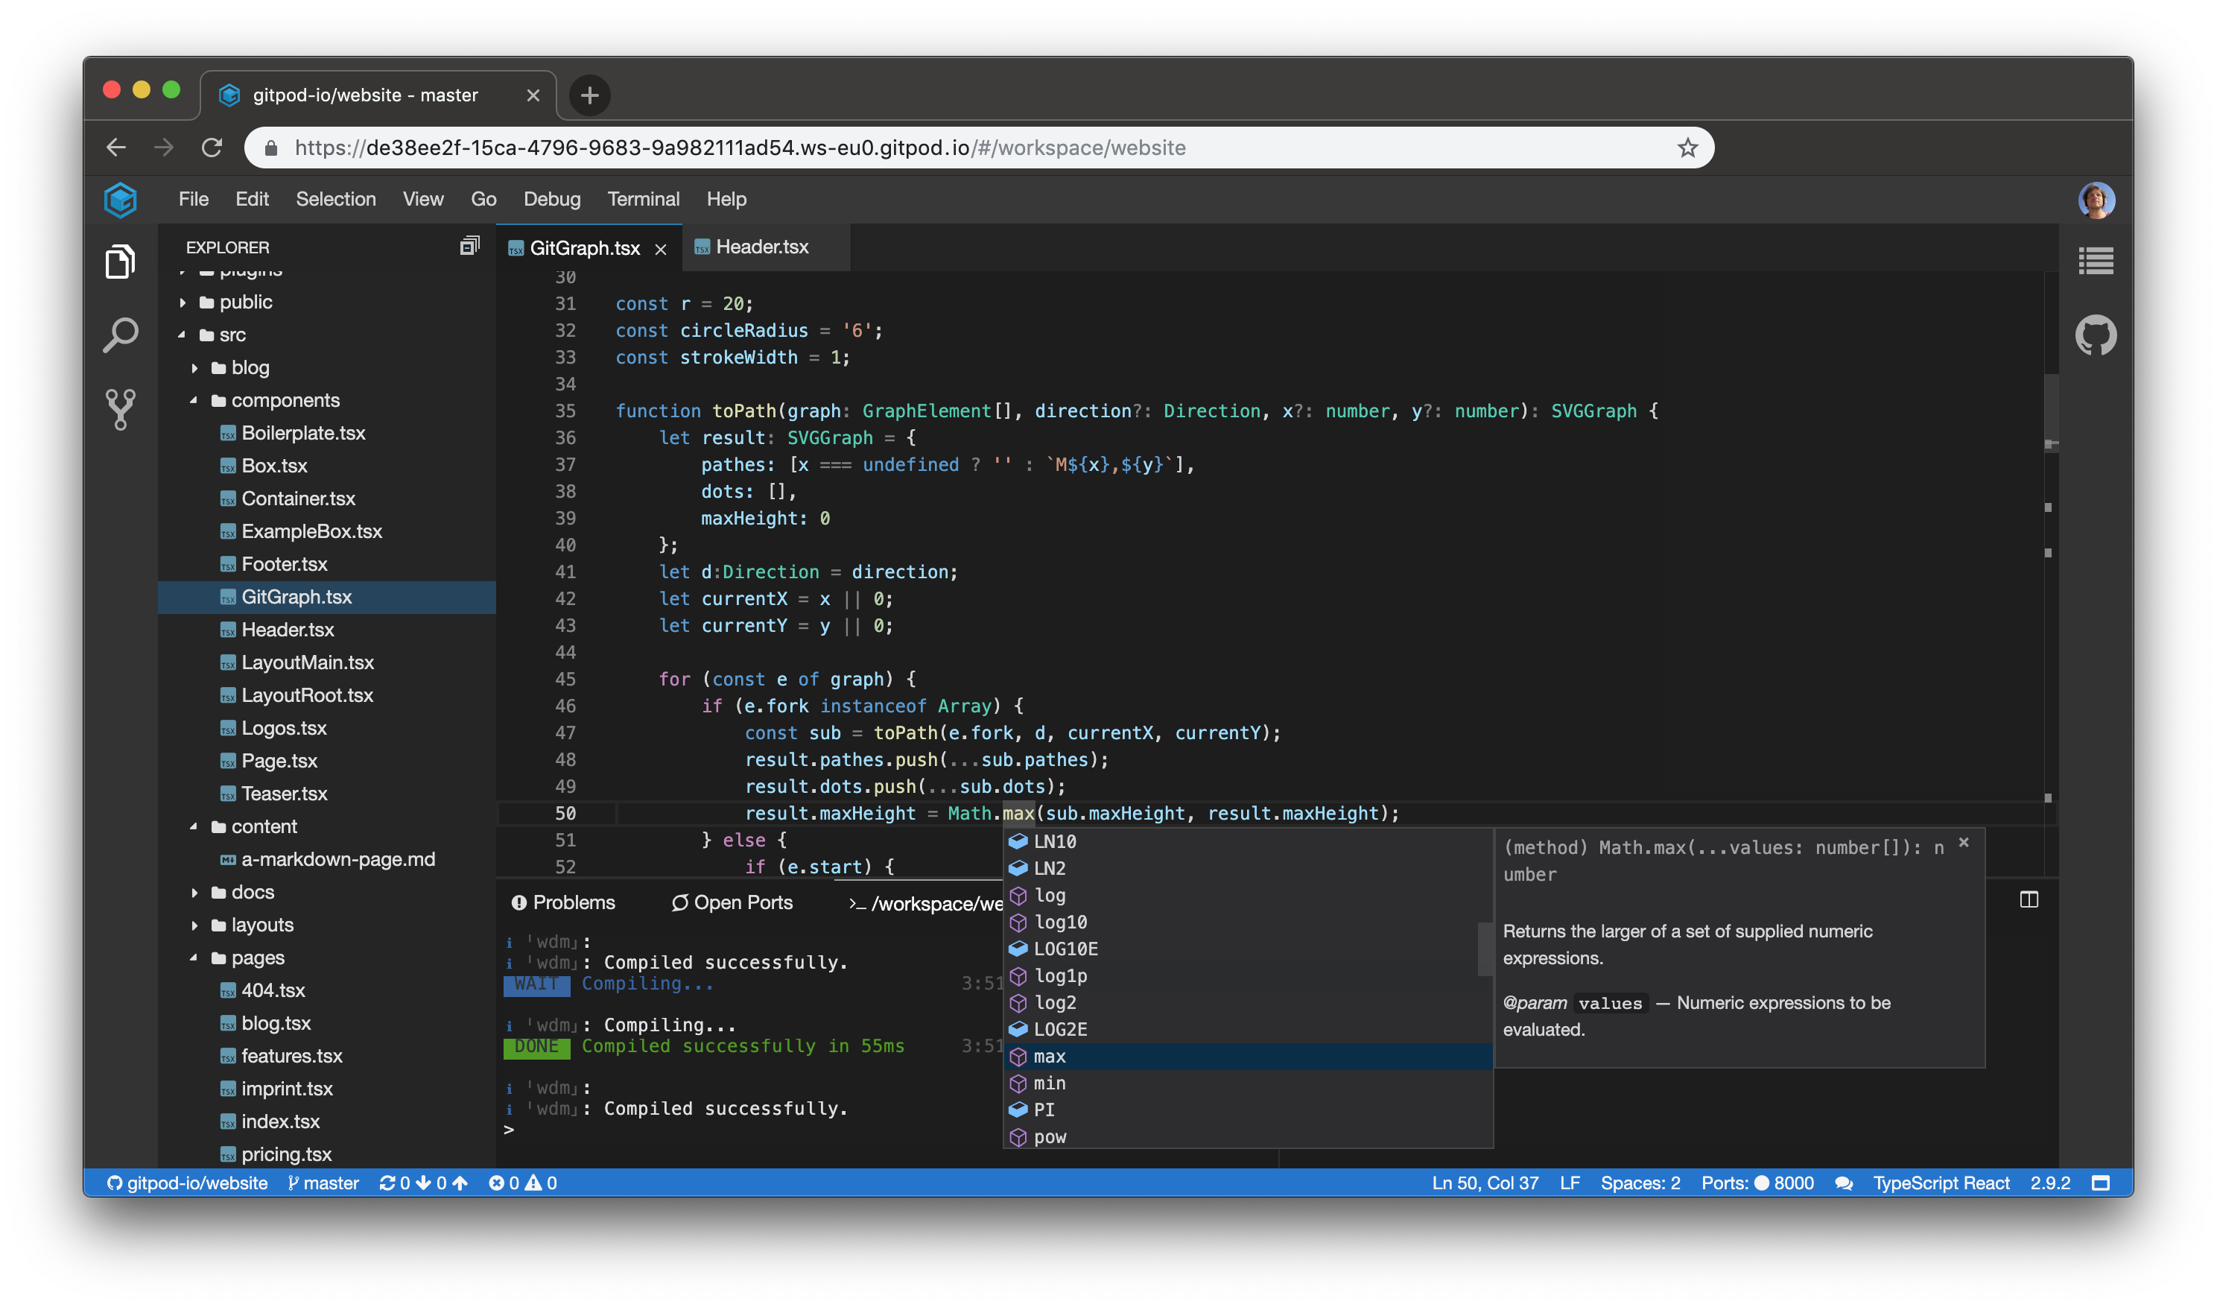
Task: Collapse the components folder
Action: (326, 401)
